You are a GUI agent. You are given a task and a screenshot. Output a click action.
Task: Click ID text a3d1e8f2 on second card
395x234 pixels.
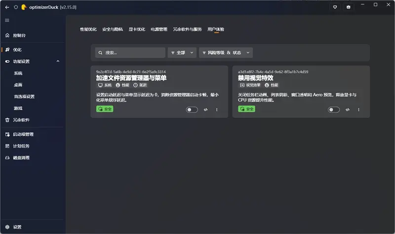click(x=273, y=72)
